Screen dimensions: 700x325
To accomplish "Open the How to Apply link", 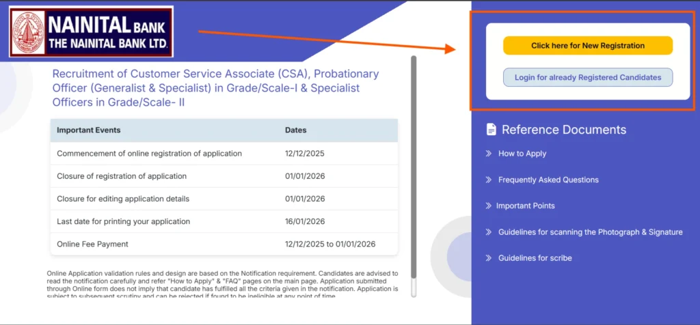I will (522, 154).
